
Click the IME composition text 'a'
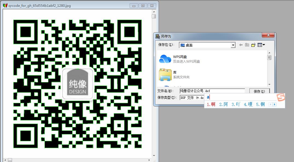coord(208,97)
